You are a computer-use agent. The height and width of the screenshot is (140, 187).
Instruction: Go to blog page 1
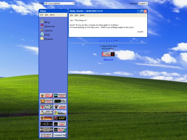coord(107,41)
